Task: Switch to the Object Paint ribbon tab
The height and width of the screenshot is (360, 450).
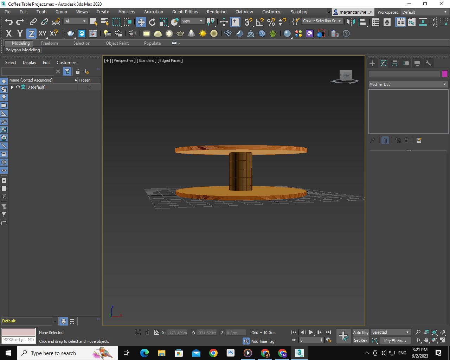Action: point(117,43)
